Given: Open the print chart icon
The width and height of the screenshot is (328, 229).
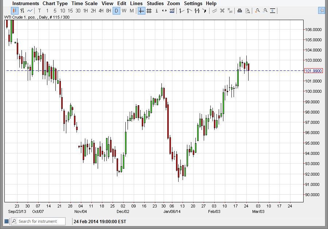Looking at the screenshot, I should 239,11.
